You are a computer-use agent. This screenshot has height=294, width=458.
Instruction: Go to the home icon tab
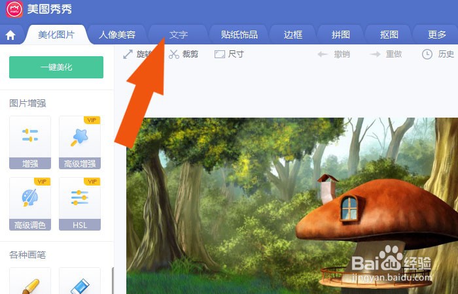tap(10, 35)
